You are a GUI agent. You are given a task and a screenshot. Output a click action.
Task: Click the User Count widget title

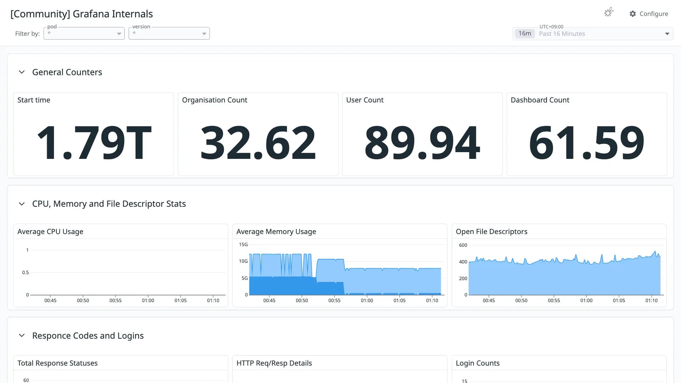pyautogui.click(x=365, y=100)
